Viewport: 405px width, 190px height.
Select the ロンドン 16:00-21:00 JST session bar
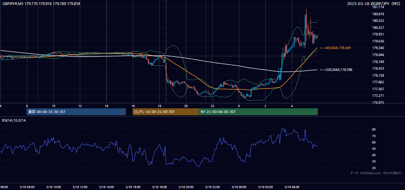165,112
